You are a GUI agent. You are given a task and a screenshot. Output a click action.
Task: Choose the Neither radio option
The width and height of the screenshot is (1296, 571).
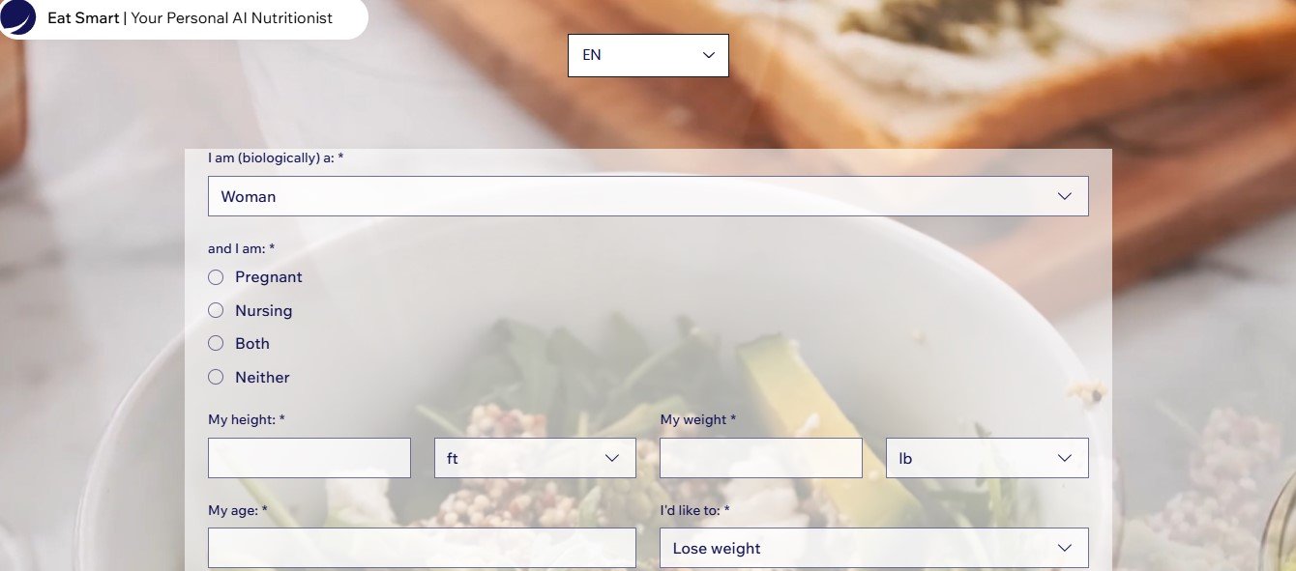tap(216, 377)
